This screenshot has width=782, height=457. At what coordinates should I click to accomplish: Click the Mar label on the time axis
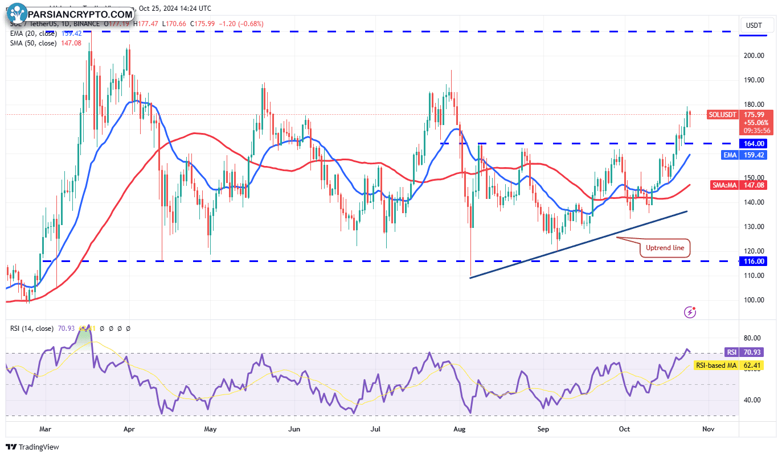tap(46, 429)
